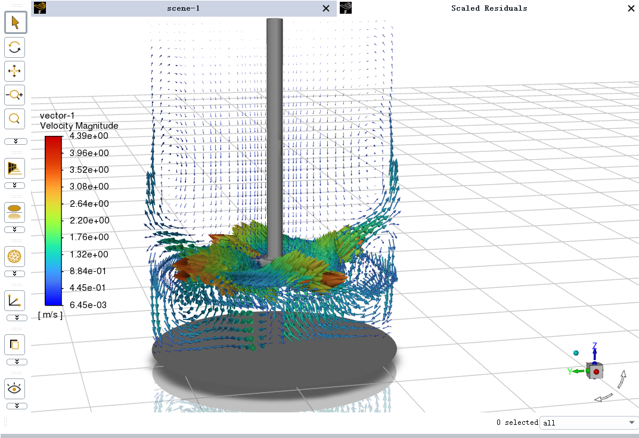
Task: Click the Y axis on orientation triad
Action: pyautogui.click(x=576, y=371)
